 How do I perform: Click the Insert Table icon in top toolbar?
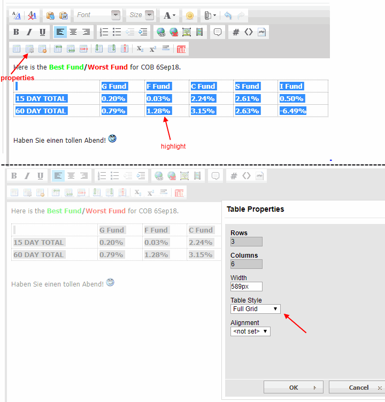point(17,49)
